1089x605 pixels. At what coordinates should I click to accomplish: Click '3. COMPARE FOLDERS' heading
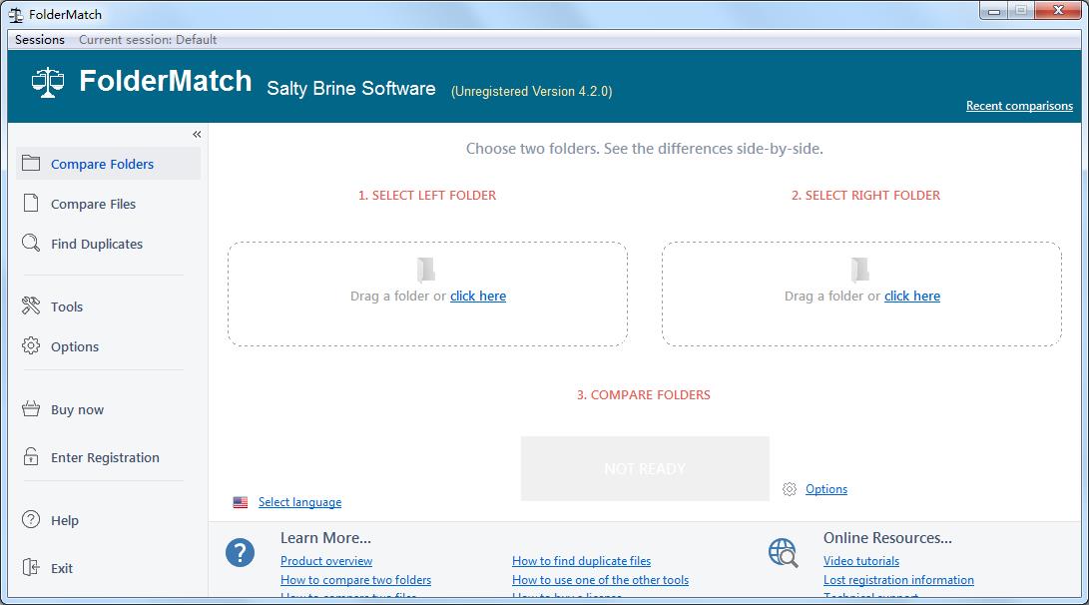pos(644,394)
